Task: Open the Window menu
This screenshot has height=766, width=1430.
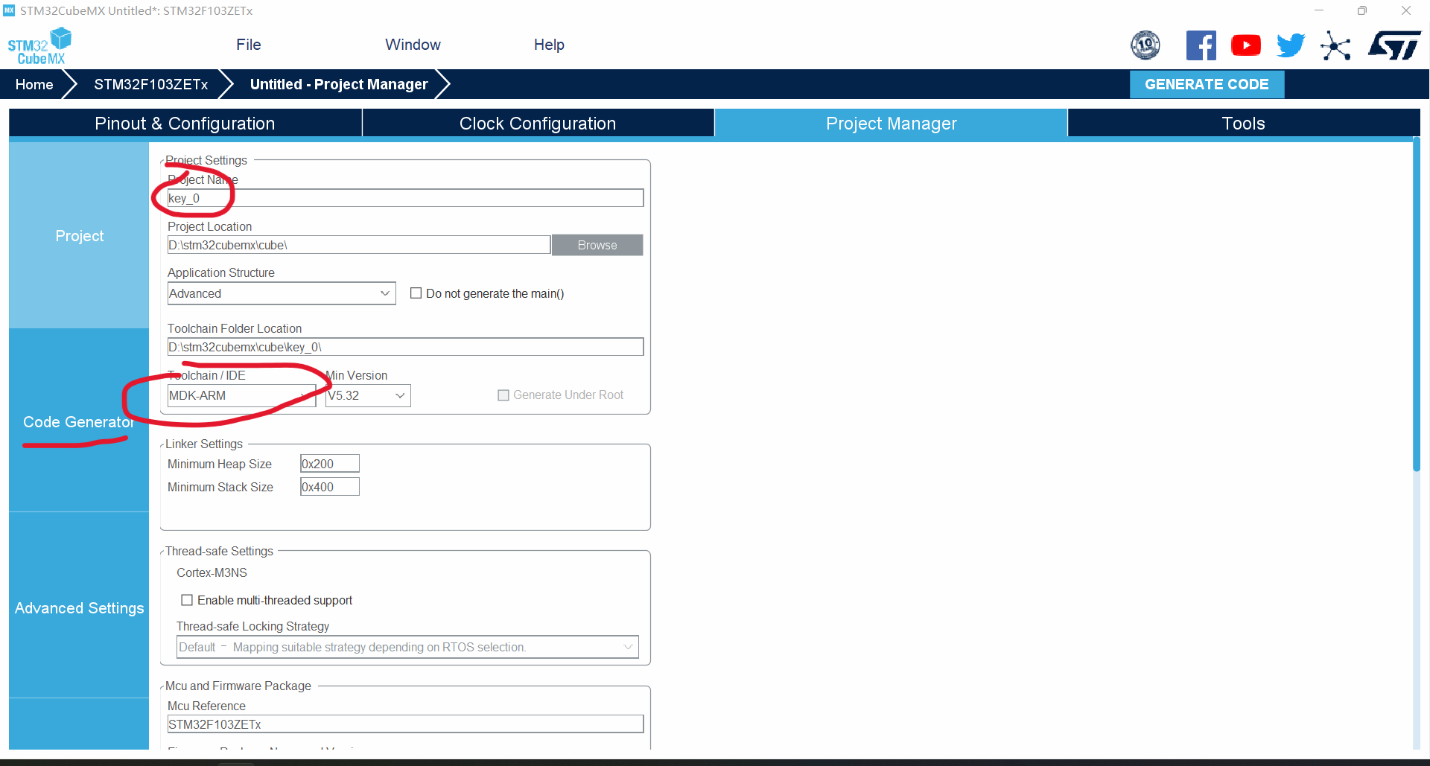Action: tap(413, 45)
